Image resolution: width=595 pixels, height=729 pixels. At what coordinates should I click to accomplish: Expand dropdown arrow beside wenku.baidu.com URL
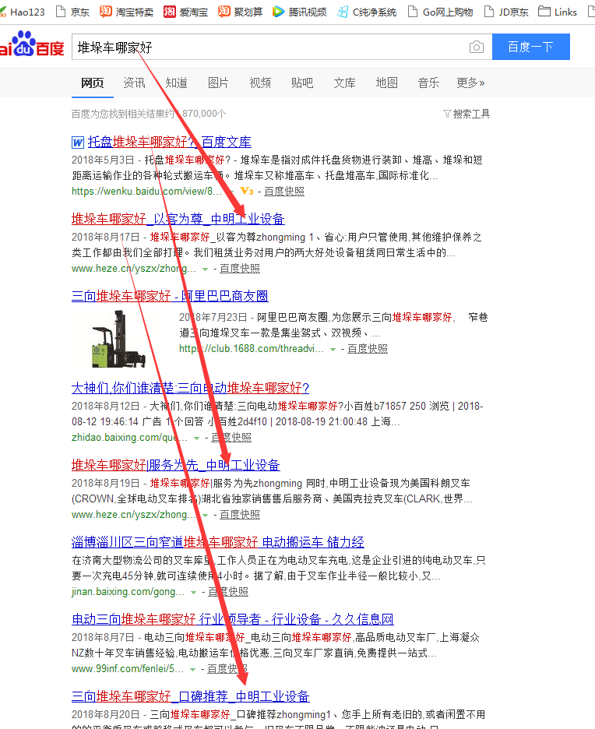tap(231, 192)
